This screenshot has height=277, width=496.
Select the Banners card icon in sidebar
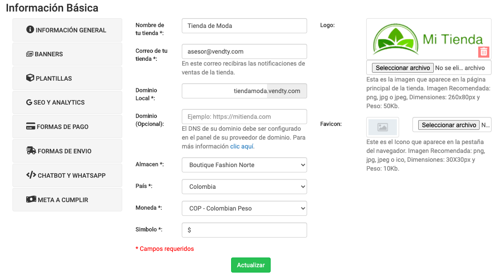(x=29, y=54)
